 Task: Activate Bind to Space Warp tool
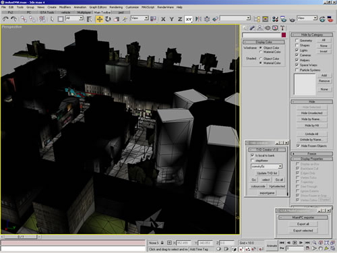(42, 19)
